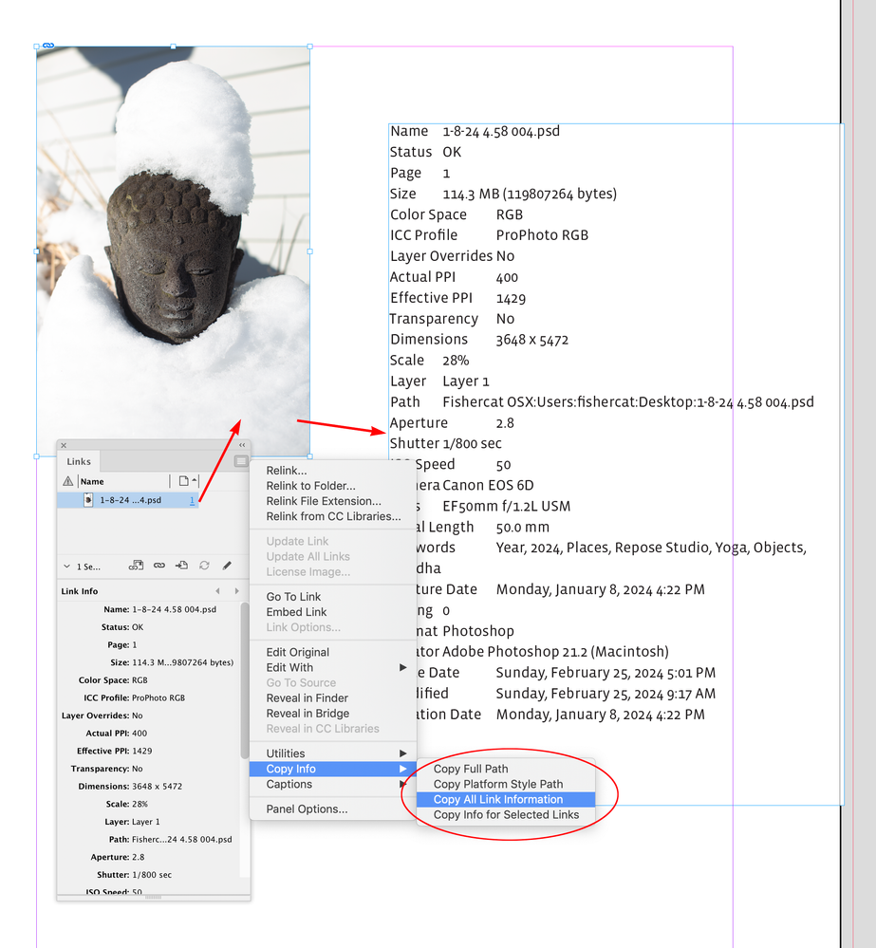Click the page number 1 hyperlink
This screenshot has height=948, width=876.
(x=193, y=500)
